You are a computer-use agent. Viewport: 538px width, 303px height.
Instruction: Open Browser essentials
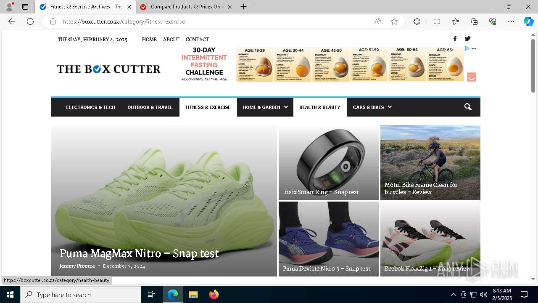click(x=493, y=21)
